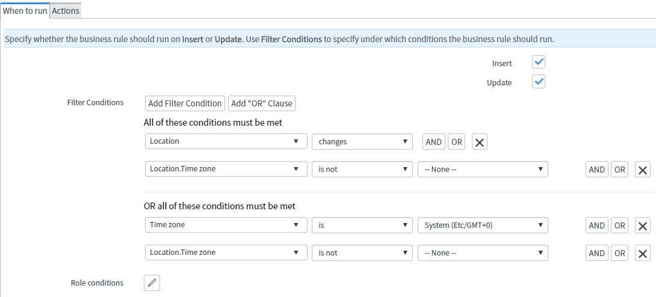The height and width of the screenshot is (297, 656).
Task: Remove the last Location.Time zone condition row
Action: coord(643,253)
